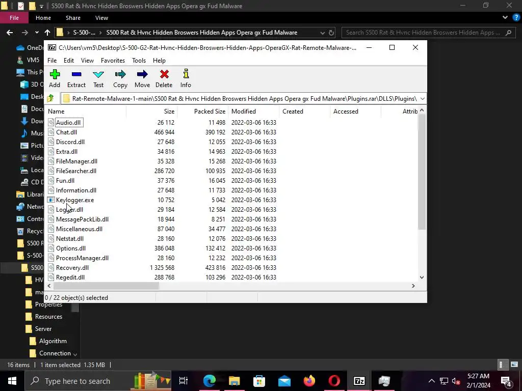Viewport: 522px width, 391px height.
Task: Open Mail app from taskbar
Action: coord(284,381)
